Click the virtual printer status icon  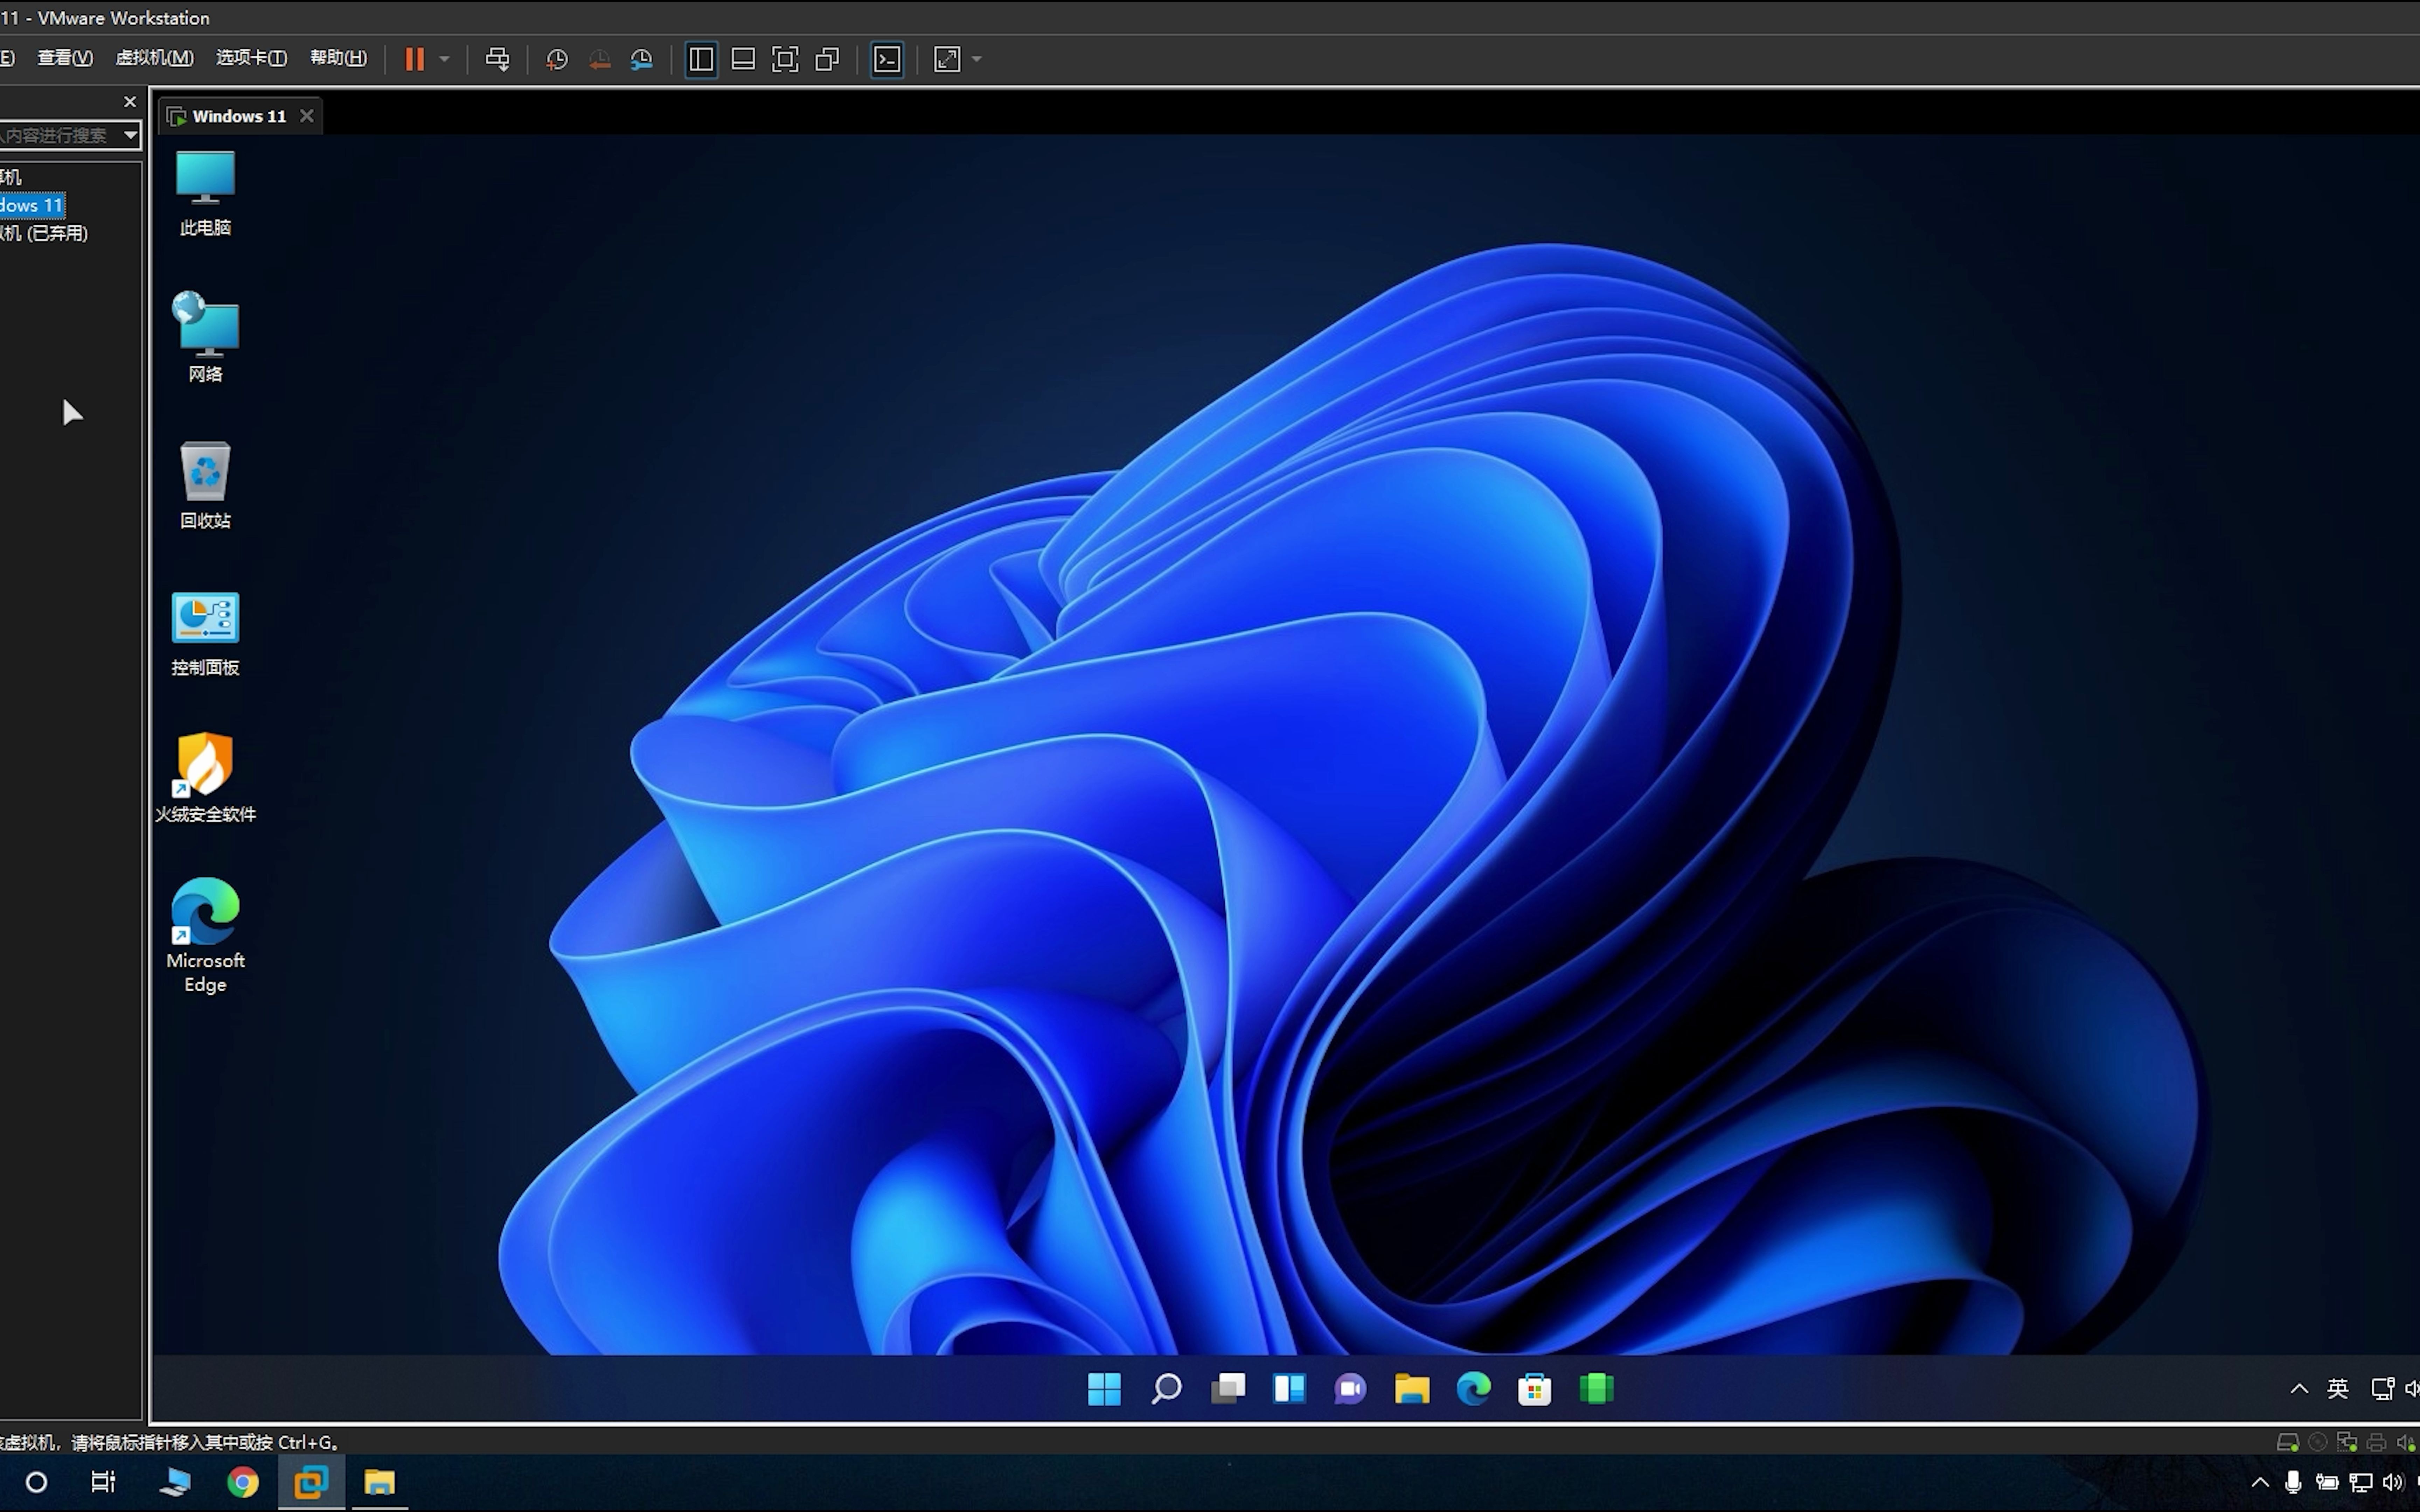[x=2376, y=1441]
